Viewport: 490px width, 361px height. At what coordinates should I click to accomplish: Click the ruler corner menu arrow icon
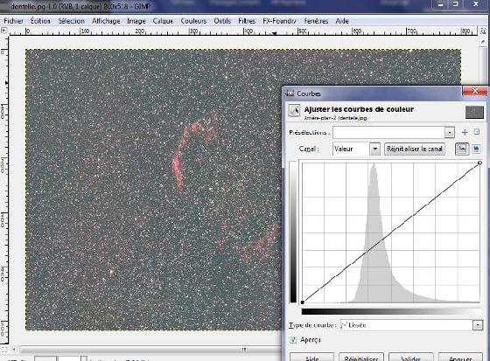[3, 31]
